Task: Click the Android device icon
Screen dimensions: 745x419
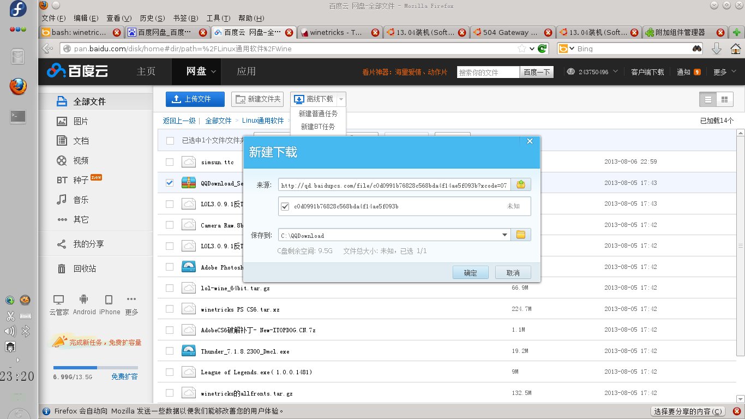Action: click(x=83, y=300)
